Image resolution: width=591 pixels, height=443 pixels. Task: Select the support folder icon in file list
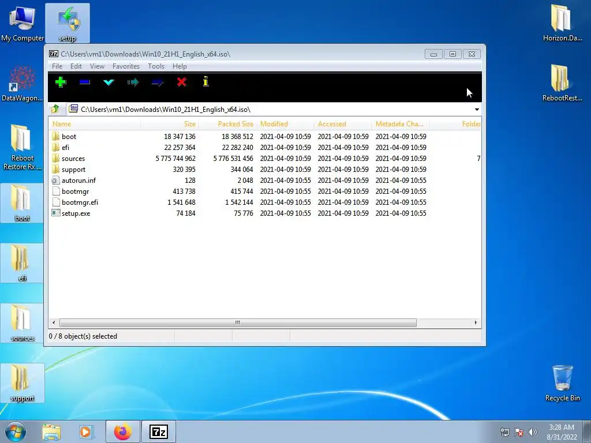click(x=56, y=169)
